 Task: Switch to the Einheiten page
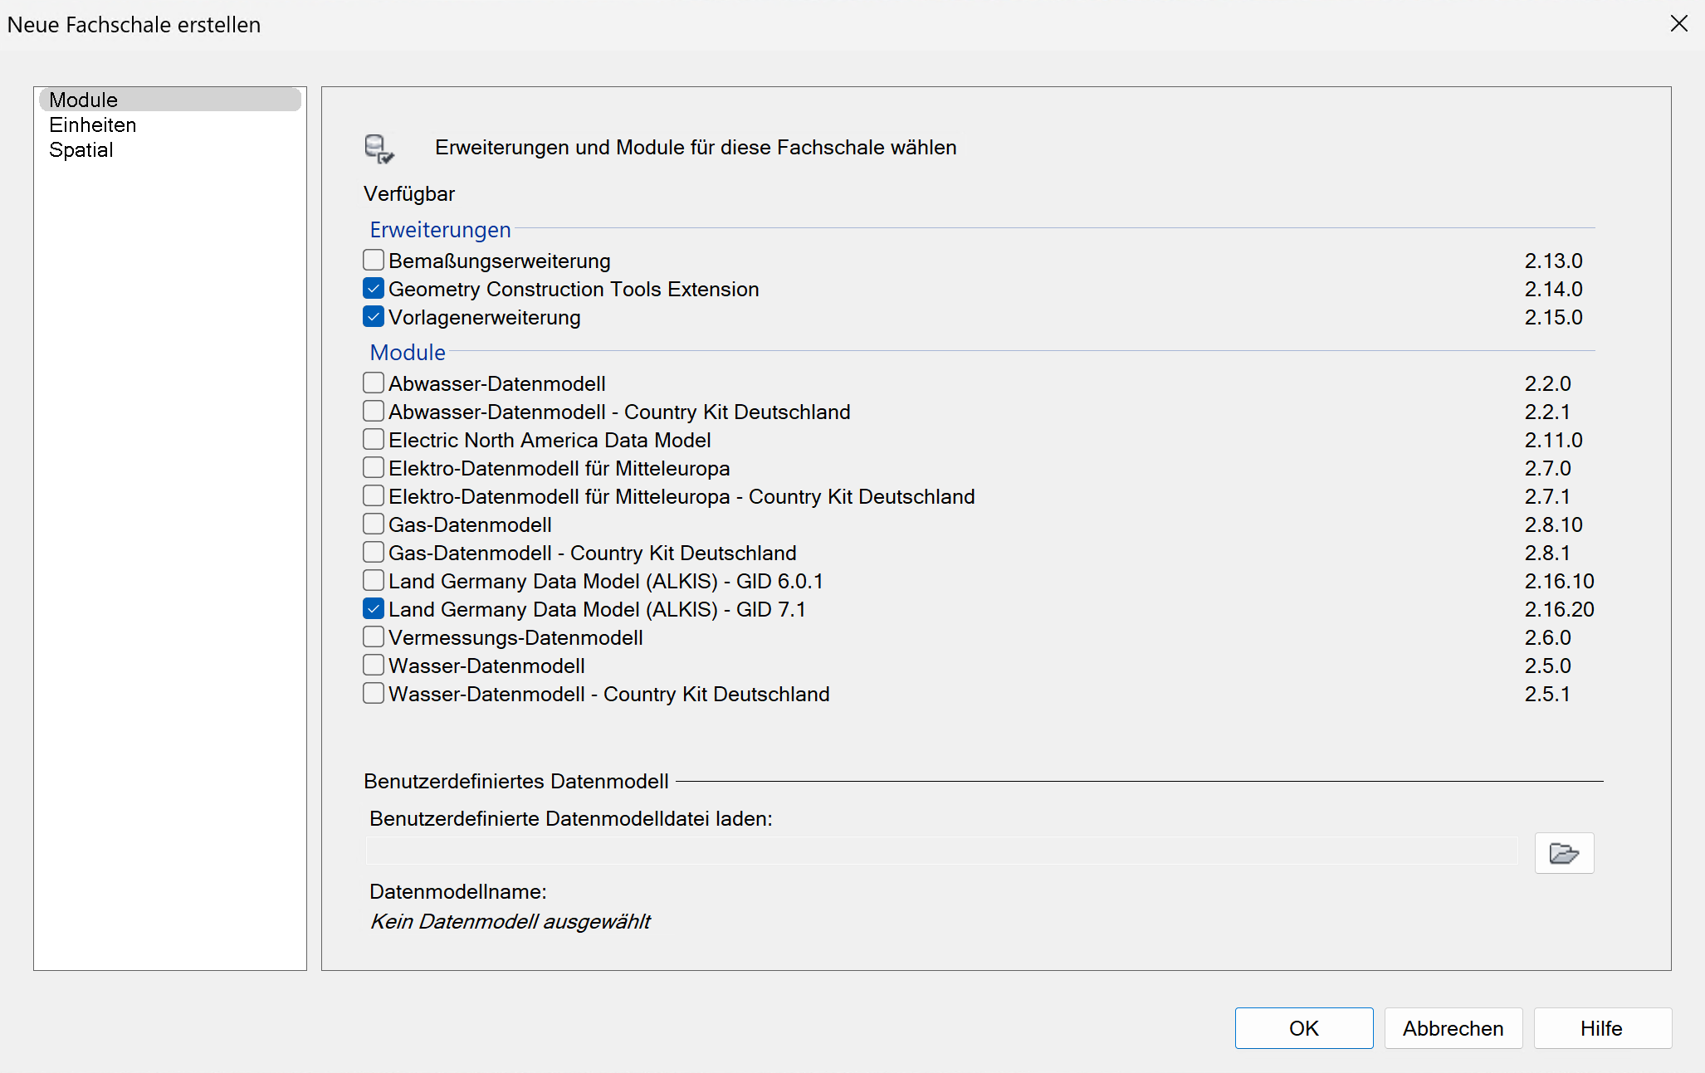92,125
